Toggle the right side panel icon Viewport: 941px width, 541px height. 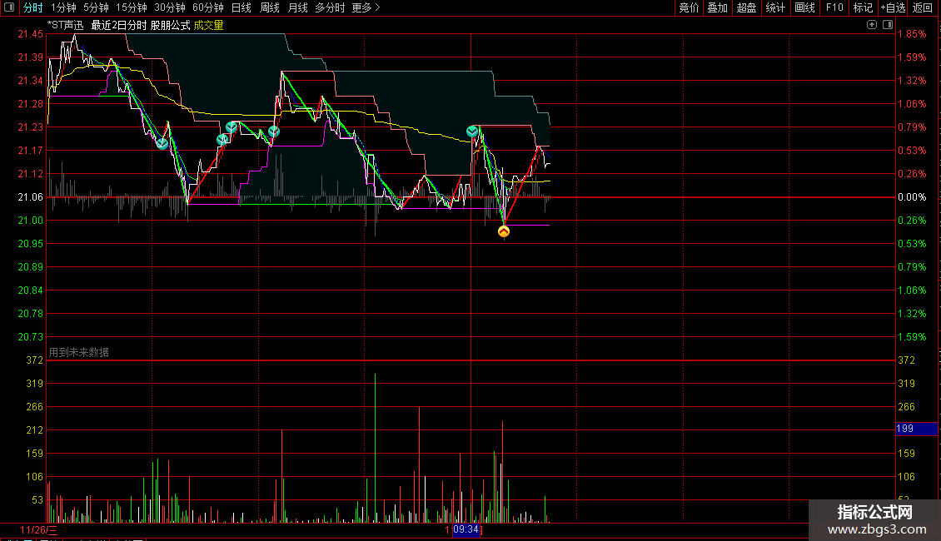coord(888,25)
